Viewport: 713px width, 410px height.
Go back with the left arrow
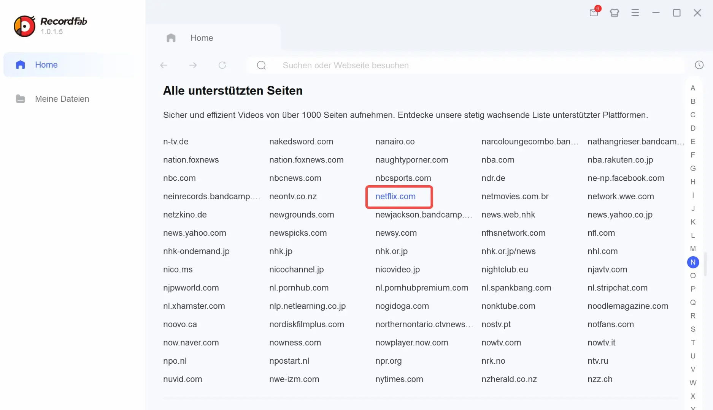pos(164,65)
